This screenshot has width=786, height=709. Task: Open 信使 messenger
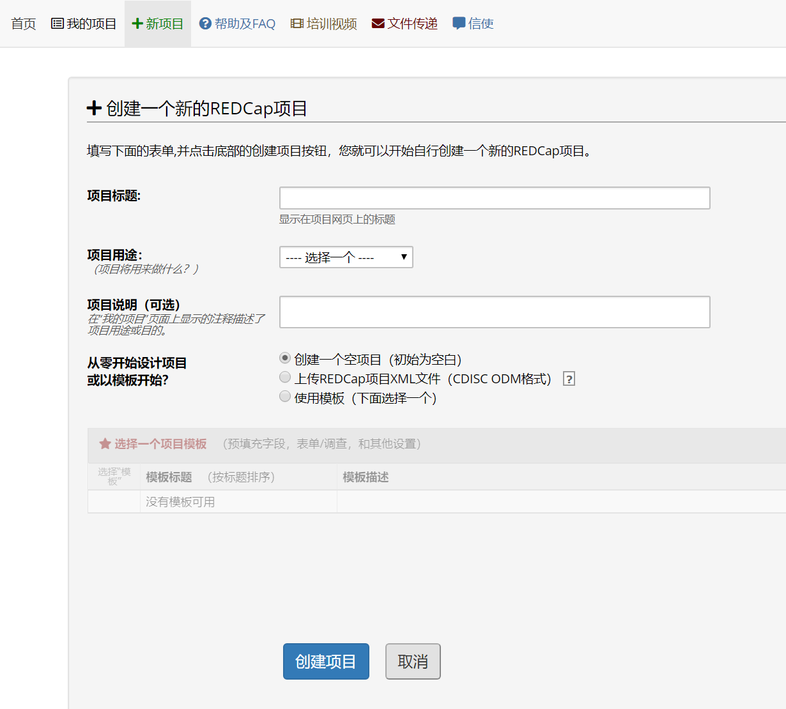(x=473, y=24)
